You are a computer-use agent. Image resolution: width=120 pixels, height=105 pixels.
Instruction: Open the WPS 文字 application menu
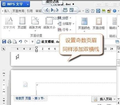(14, 4)
